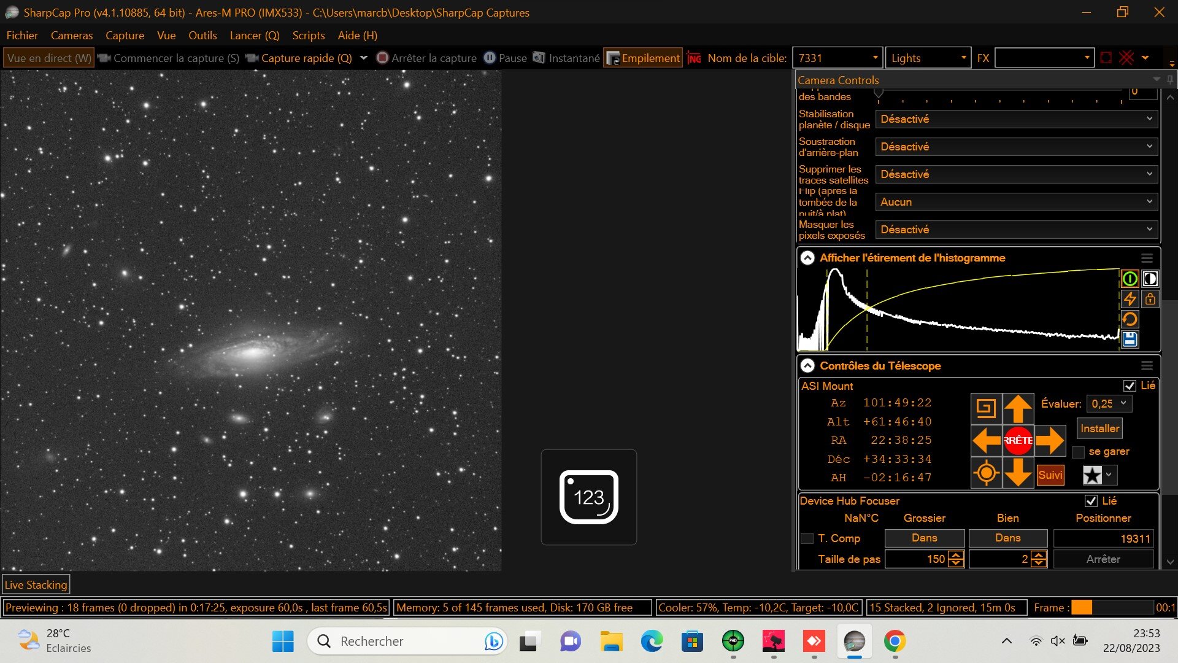This screenshot has width=1178, height=663.
Task: Move mount down with down arrow
Action: [1018, 473]
